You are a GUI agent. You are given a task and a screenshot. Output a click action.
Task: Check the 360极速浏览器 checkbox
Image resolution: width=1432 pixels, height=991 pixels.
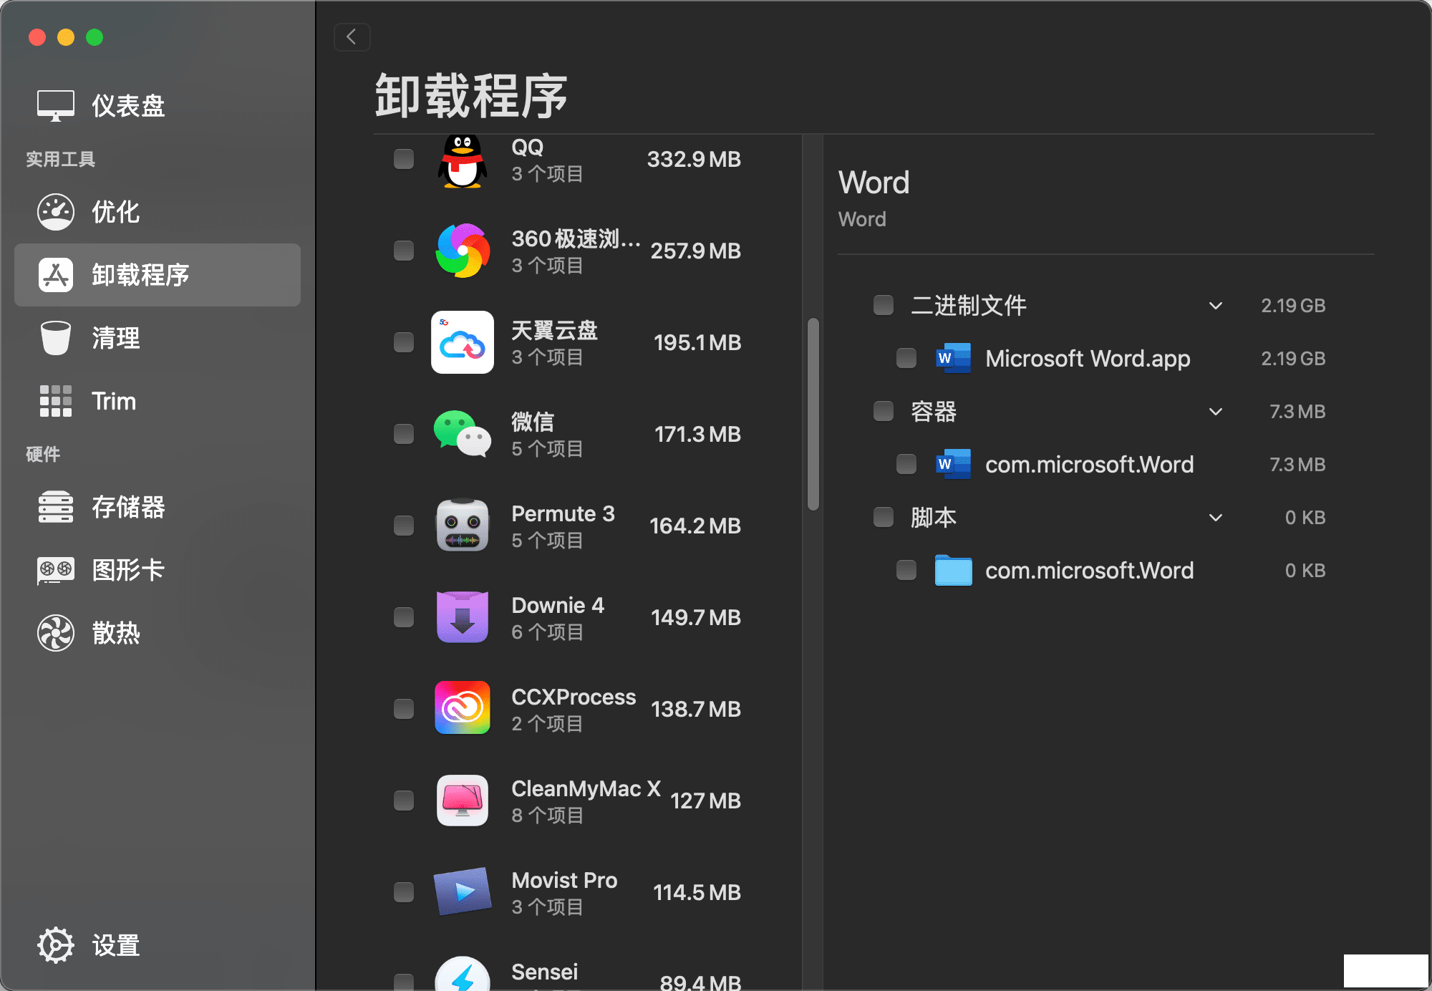pos(404,251)
